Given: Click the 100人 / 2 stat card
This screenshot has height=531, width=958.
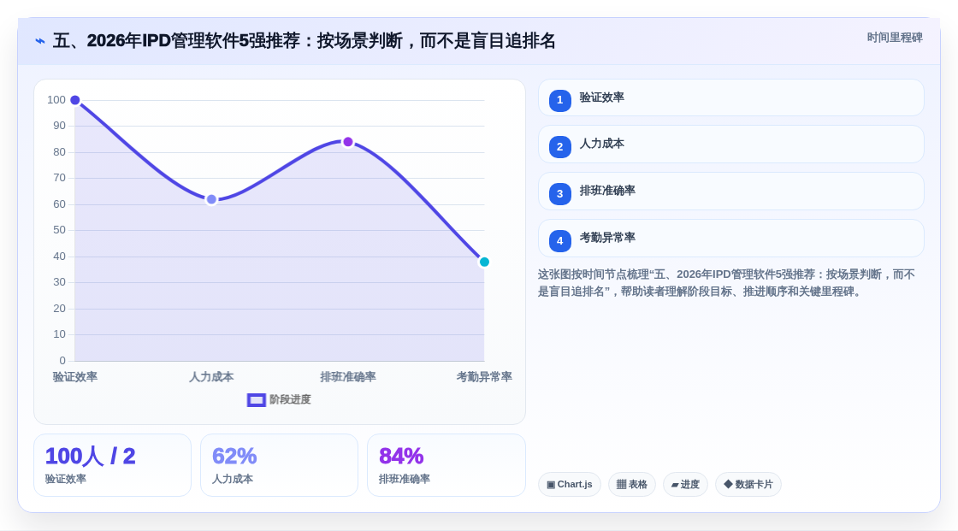Looking at the screenshot, I should point(112,465).
